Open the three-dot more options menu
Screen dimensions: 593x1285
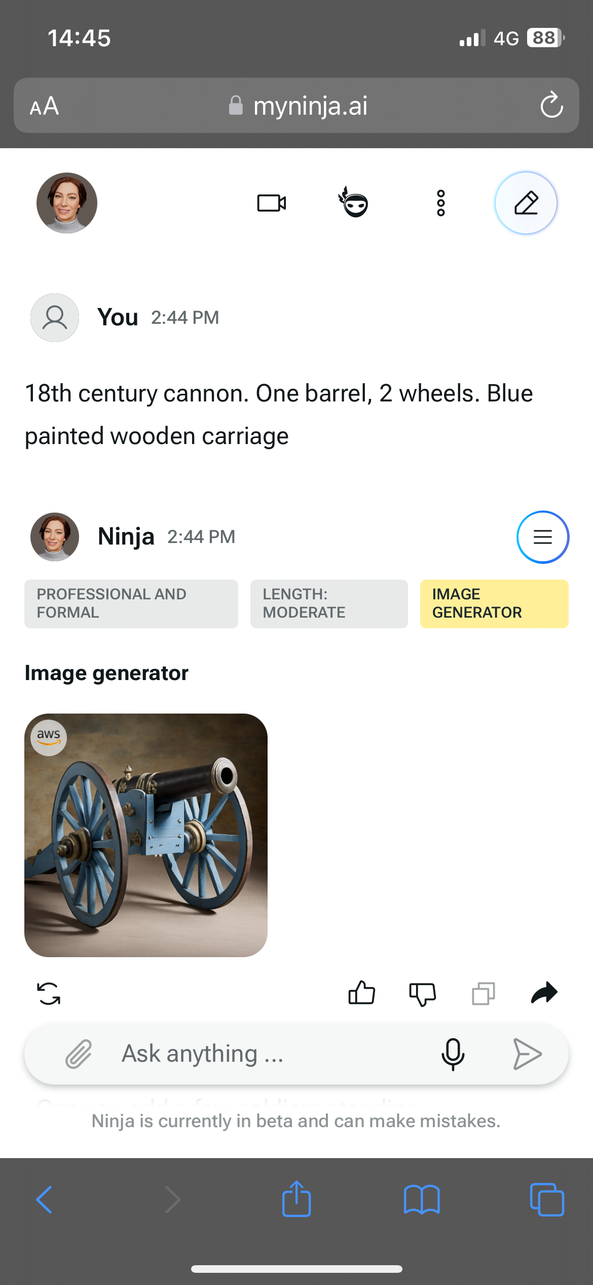click(441, 203)
